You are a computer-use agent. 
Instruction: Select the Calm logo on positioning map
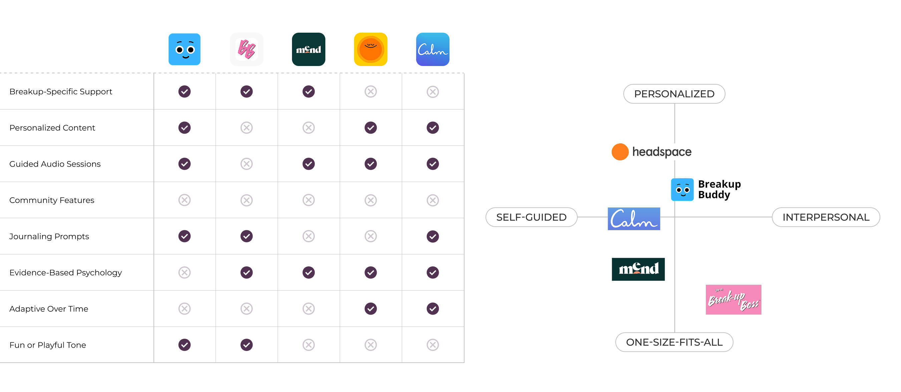pos(634,219)
